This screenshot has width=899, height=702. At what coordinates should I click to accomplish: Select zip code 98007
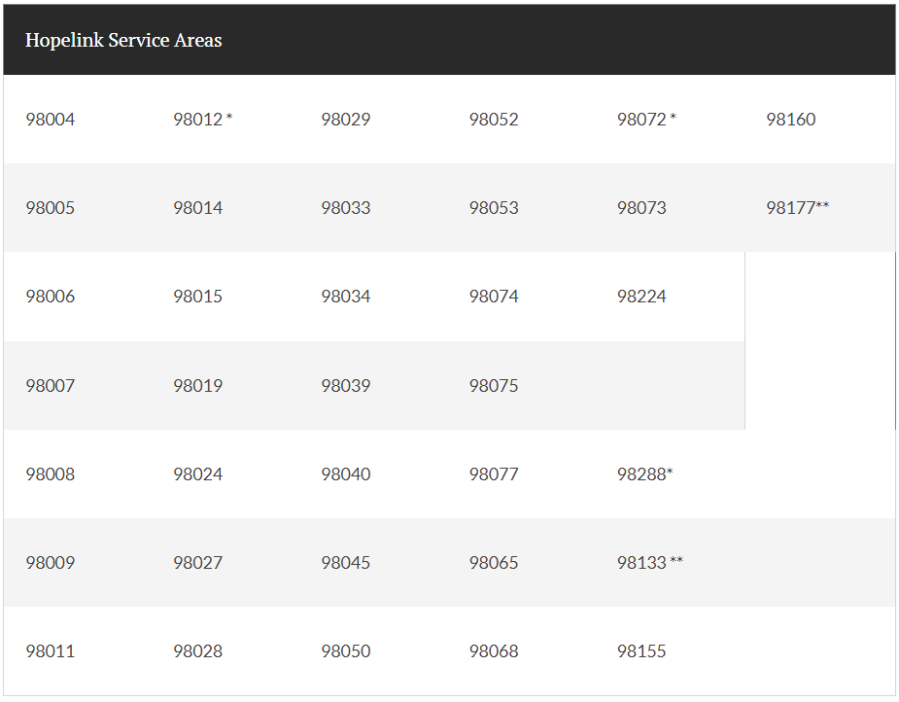pos(50,385)
